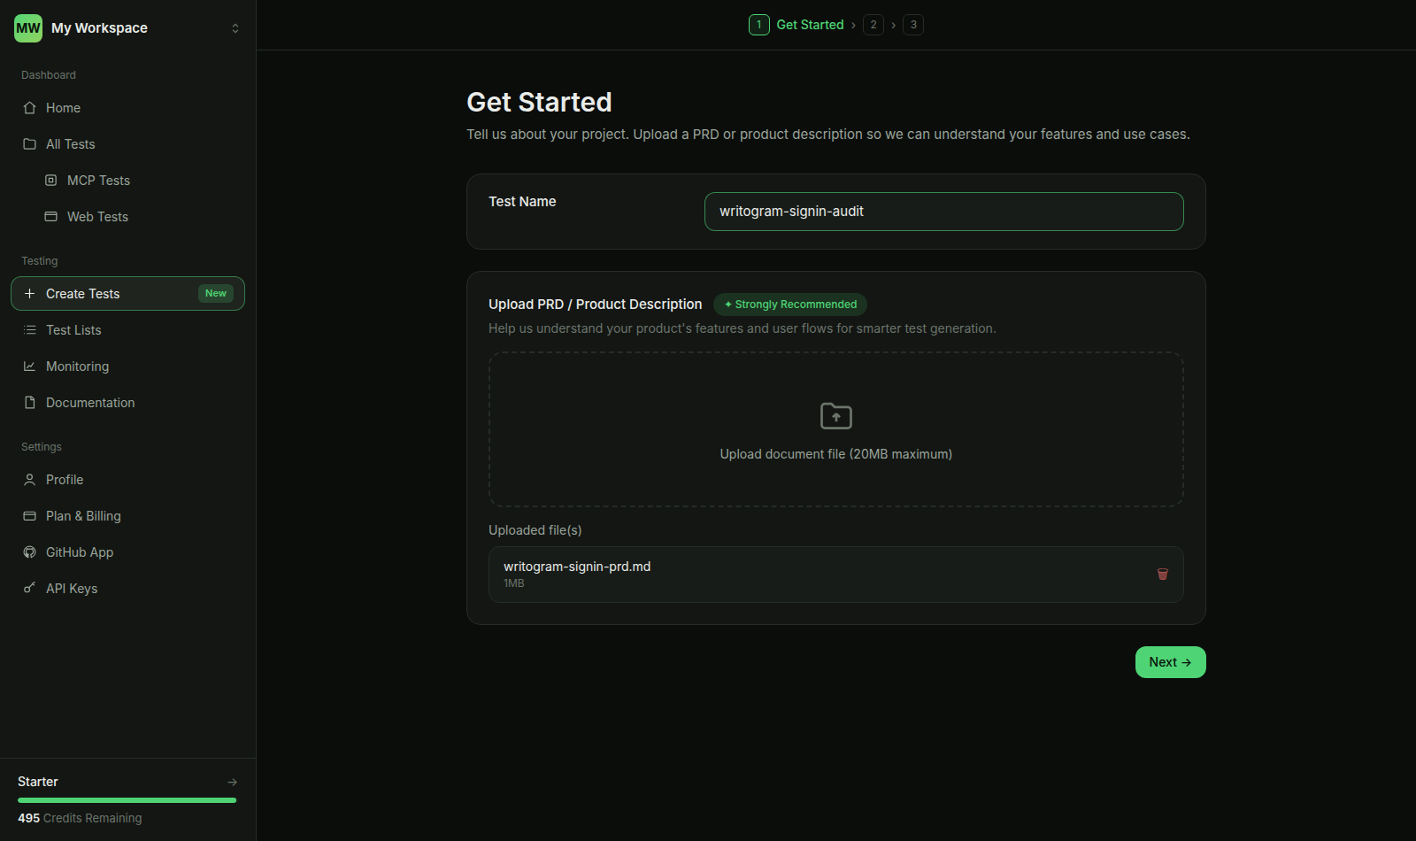Click the Starter plan label

38,782
